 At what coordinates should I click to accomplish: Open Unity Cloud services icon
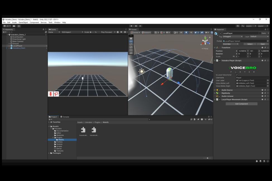(x=14, y=26)
